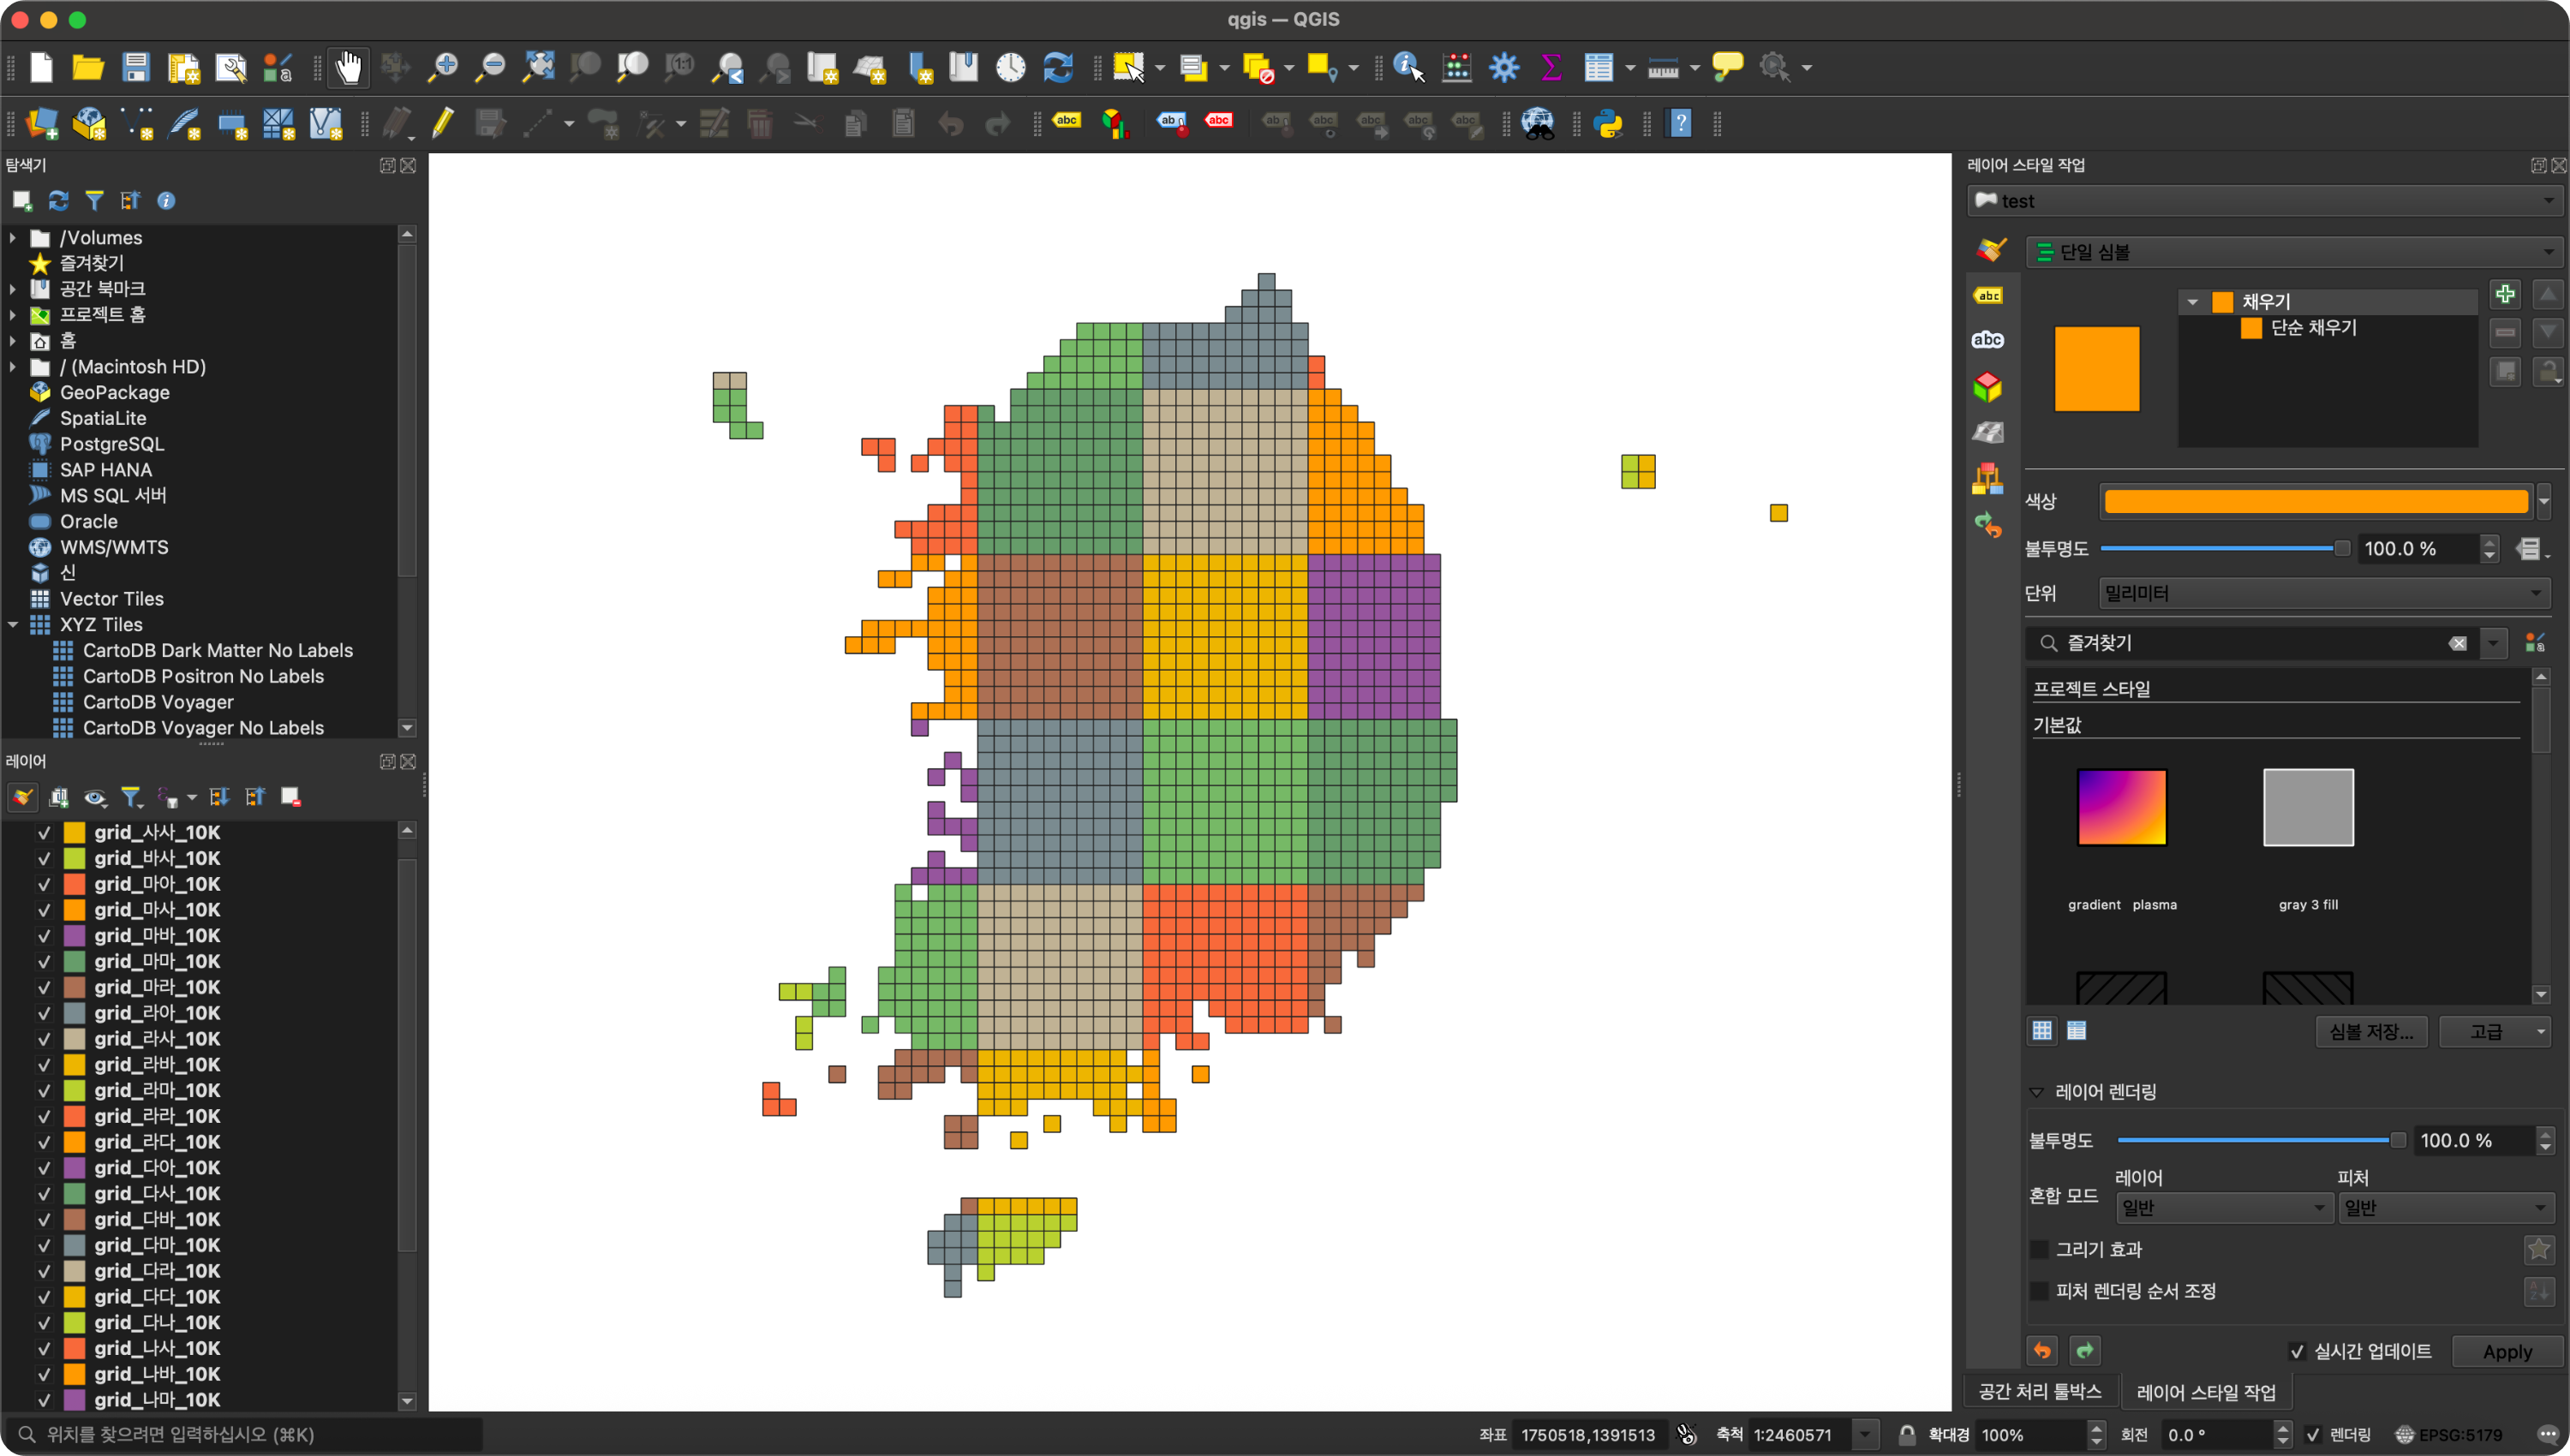Click the Refresh map icon

[x=1058, y=68]
